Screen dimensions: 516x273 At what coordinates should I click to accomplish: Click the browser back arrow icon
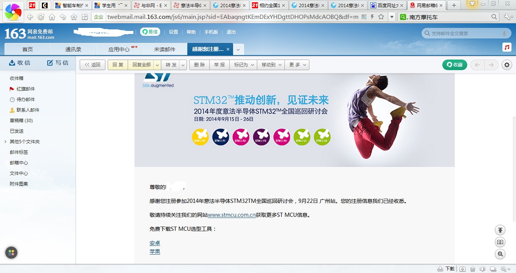30,17
